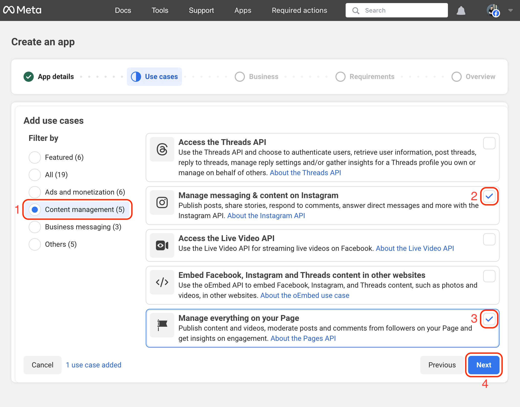Click the Next button

click(483, 365)
